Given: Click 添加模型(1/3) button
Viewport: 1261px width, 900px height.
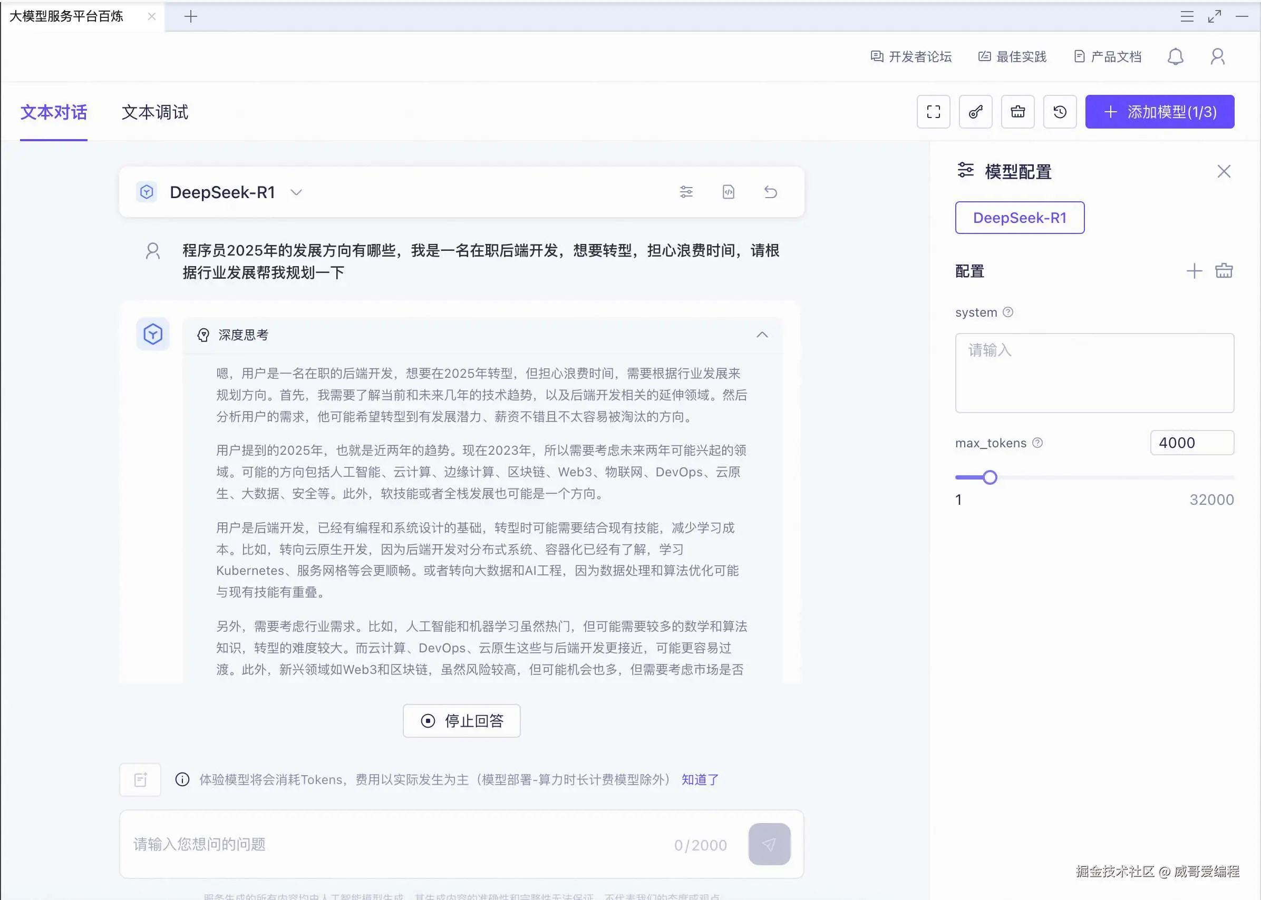Looking at the screenshot, I should [x=1160, y=112].
